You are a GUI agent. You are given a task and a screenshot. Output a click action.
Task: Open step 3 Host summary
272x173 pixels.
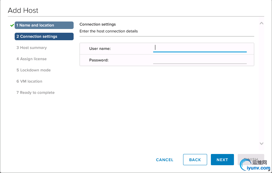32,48
